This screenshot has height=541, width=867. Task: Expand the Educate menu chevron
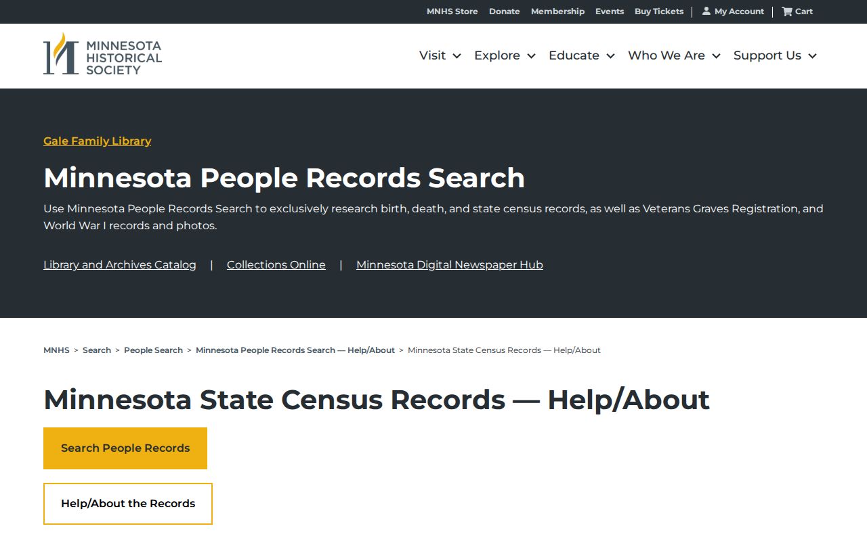pyautogui.click(x=611, y=56)
